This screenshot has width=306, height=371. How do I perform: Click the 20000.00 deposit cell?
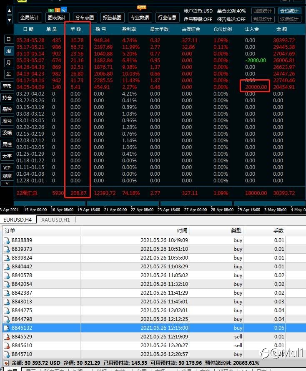256,87
